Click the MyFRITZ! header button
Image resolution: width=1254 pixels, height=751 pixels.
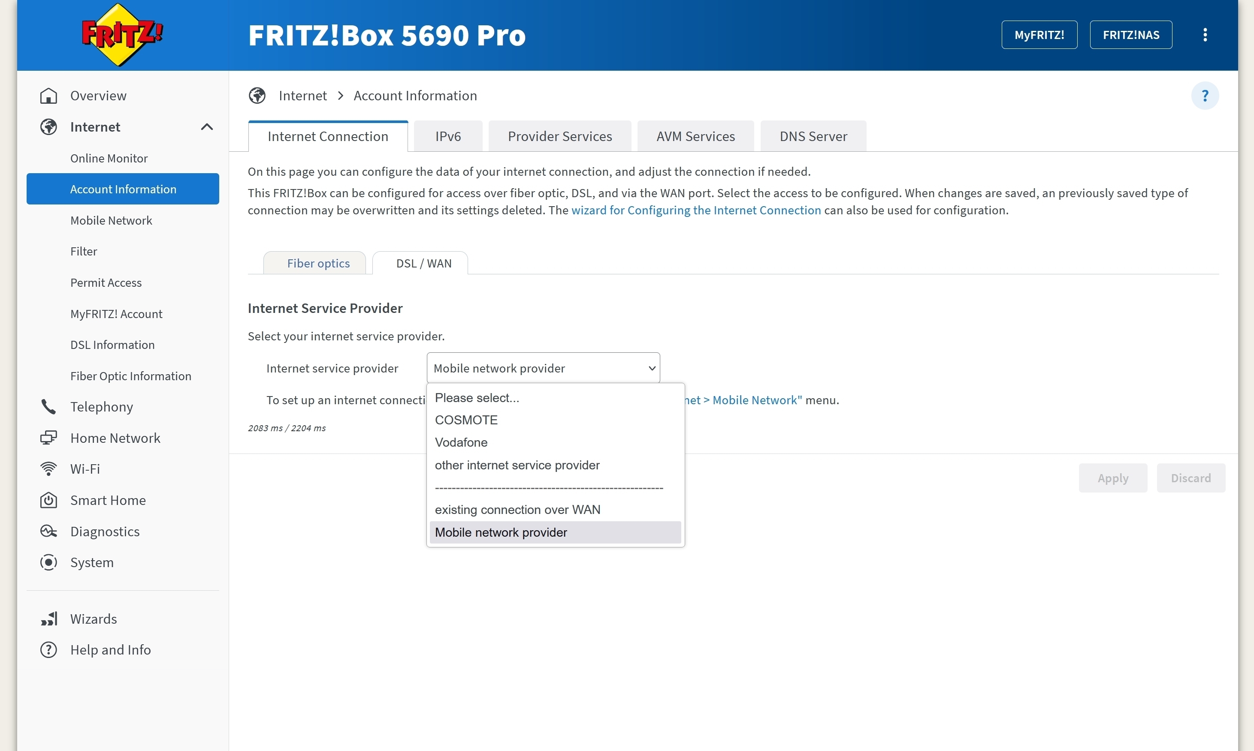(x=1039, y=35)
